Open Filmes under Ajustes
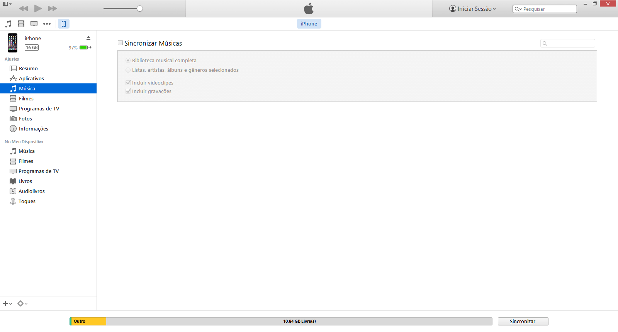 [48, 98]
